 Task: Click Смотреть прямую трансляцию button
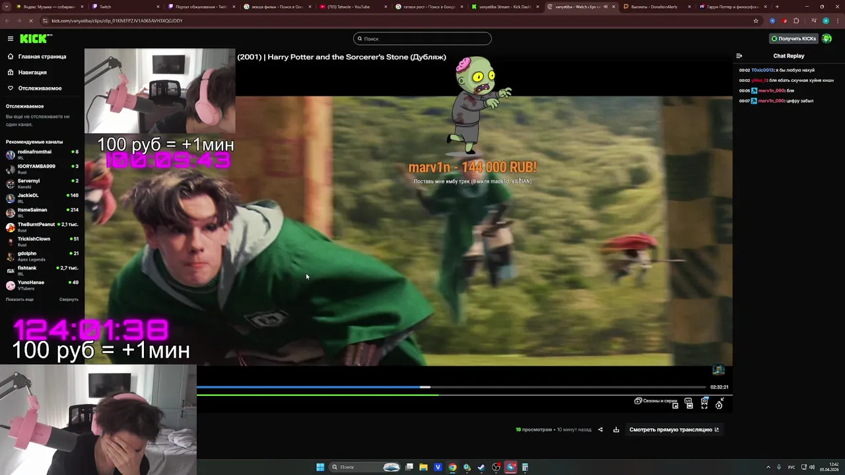click(x=674, y=429)
